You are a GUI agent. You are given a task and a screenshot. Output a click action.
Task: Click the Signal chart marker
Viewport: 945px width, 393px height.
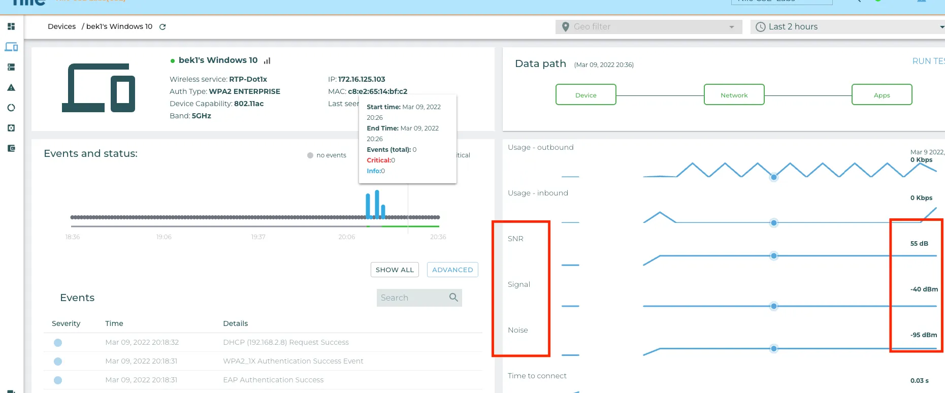tap(774, 306)
